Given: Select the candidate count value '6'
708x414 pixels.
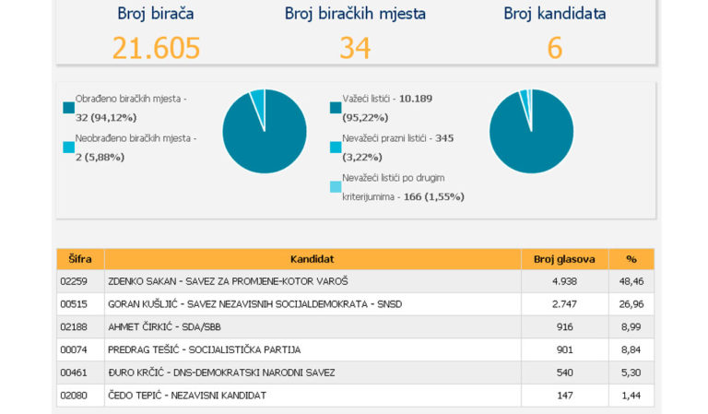Looking at the screenshot, I should tap(555, 48).
